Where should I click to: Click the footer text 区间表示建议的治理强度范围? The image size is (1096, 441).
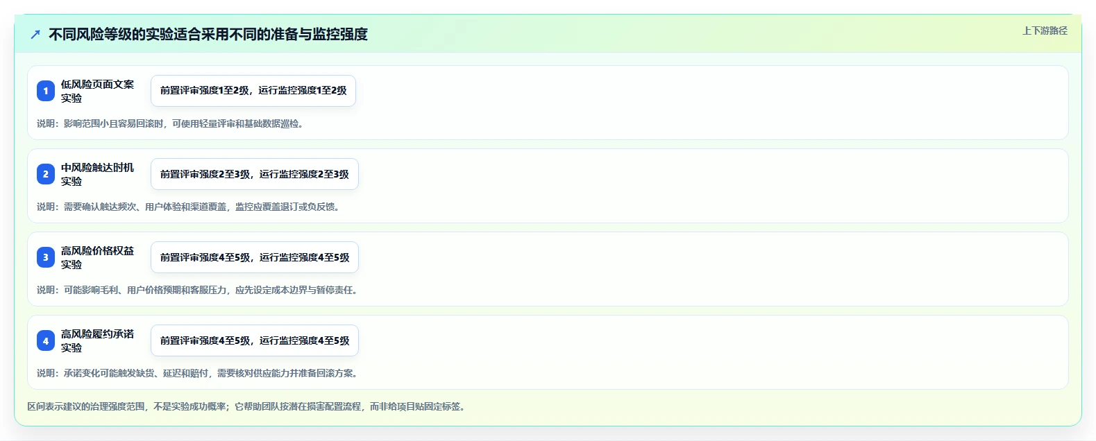coord(247,406)
